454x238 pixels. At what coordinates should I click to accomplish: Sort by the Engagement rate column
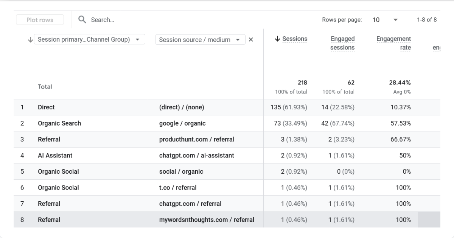[x=393, y=43]
